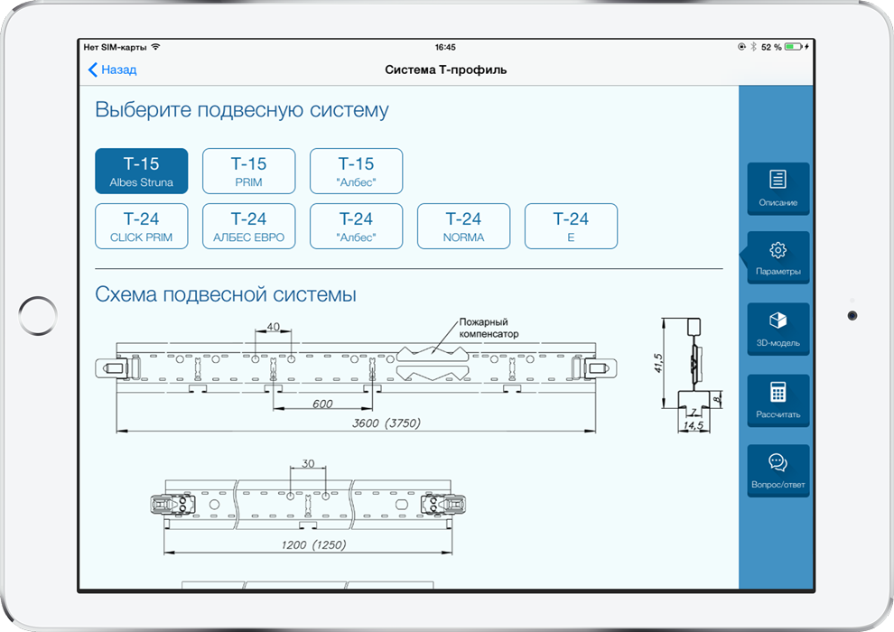Tap the Система Т-профиль title
Screen dimensions: 894x632
click(445, 70)
